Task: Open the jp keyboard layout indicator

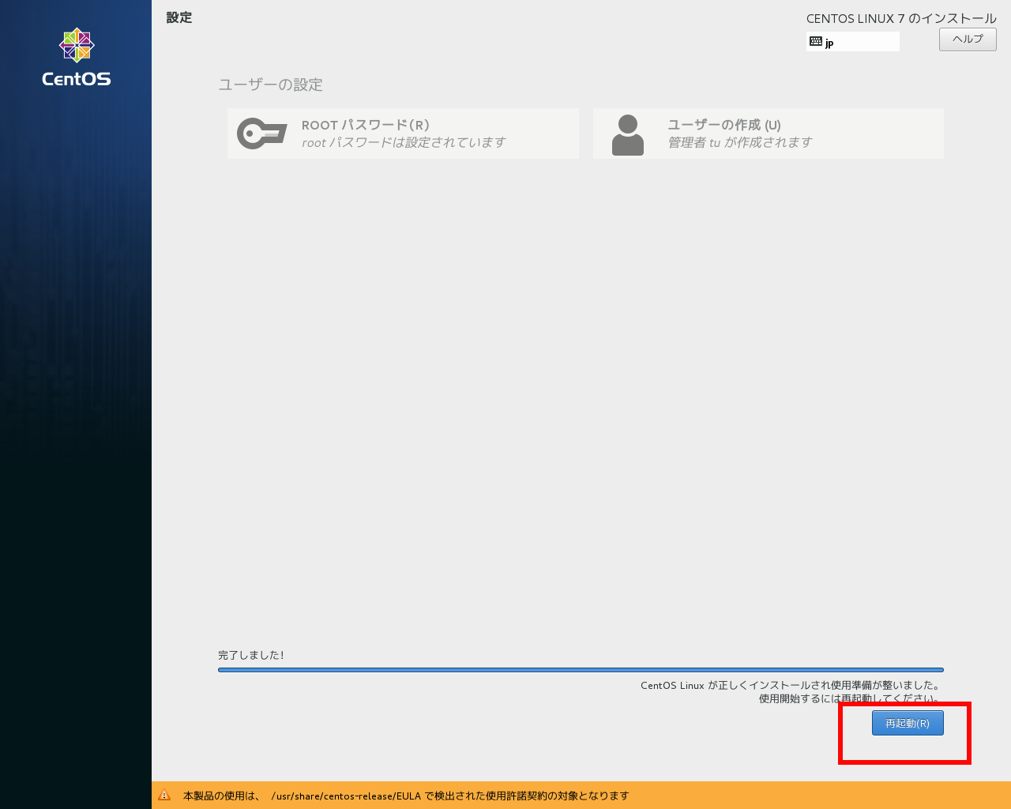Action: click(x=852, y=42)
